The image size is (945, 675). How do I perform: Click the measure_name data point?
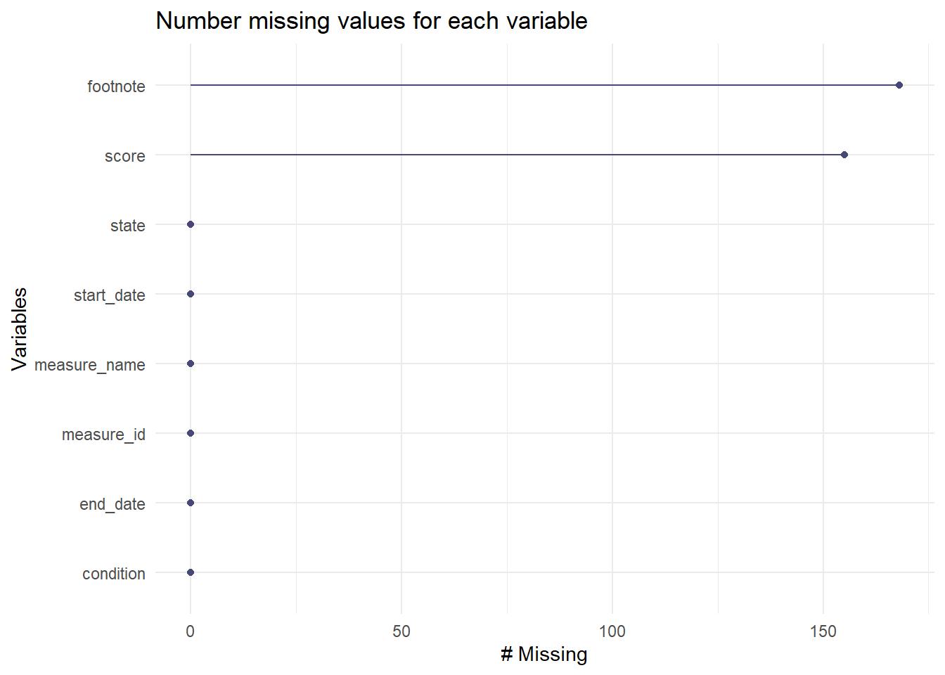[x=191, y=364]
